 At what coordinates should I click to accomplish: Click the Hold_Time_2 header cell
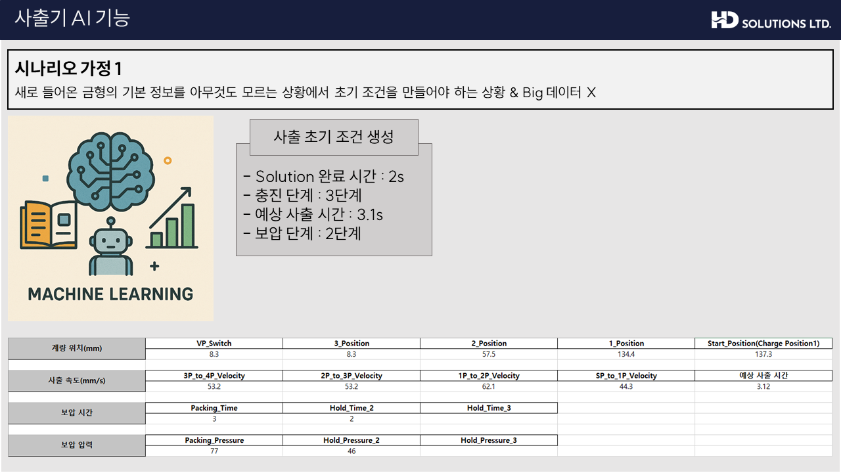pyautogui.click(x=352, y=408)
